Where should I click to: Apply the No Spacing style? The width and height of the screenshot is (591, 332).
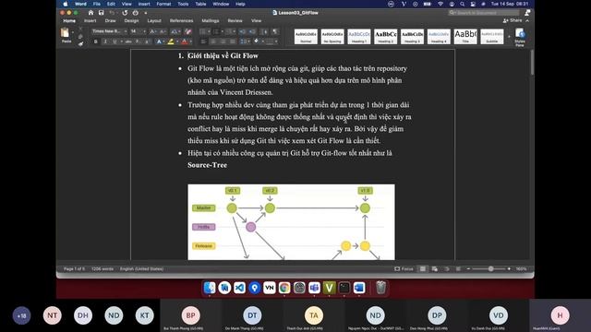coord(332,37)
